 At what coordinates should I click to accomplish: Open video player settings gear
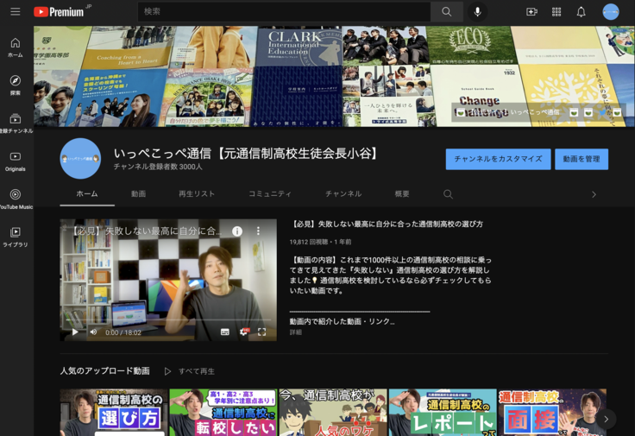pyautogui.click(x=244, y=332)
